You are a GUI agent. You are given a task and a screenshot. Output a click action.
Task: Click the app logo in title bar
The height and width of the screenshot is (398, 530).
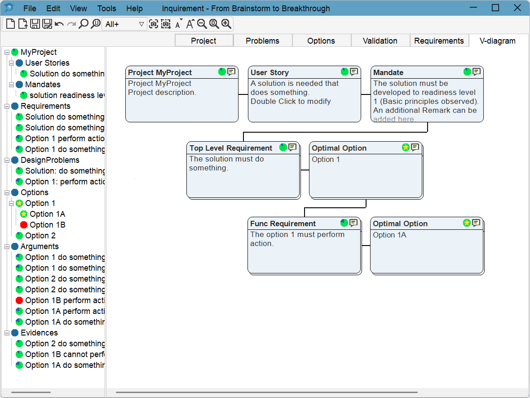tap(9, 8)
